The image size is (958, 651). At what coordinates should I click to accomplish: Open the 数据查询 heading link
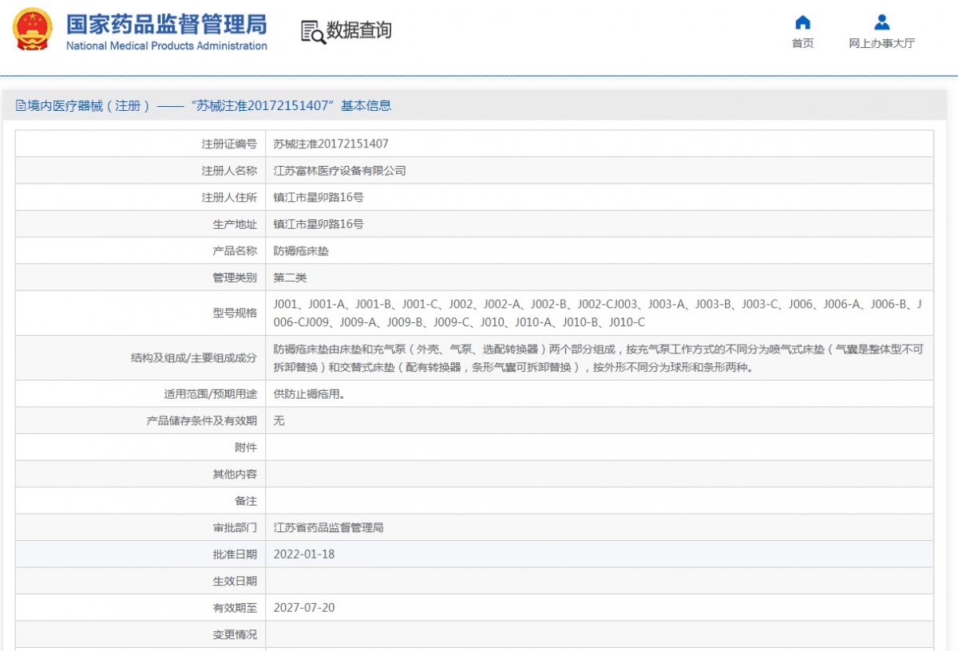359,30
